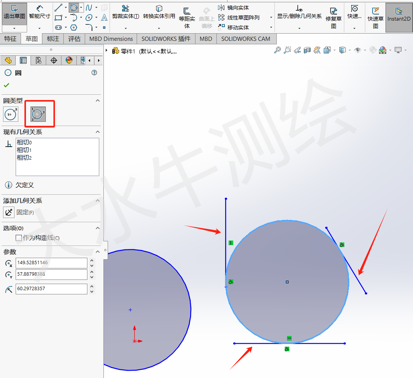Toggle the Instant2D feature

pos(398,13)
